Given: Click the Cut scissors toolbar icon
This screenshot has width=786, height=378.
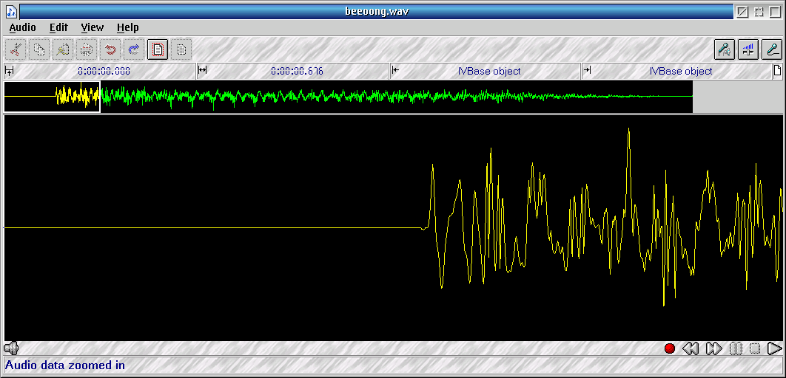Looking at the screenshot, I should click(16, 49).
